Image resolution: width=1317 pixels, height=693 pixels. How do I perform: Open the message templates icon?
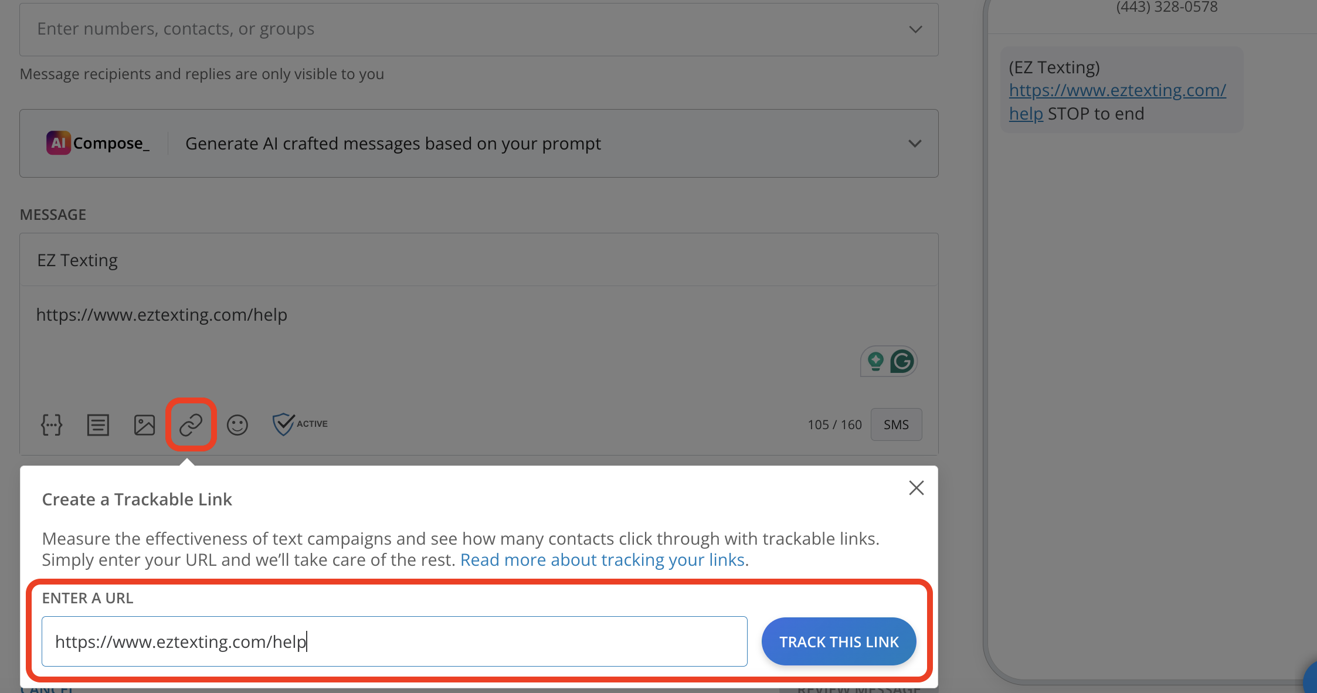pyautogui.click(x=98, y=424)
